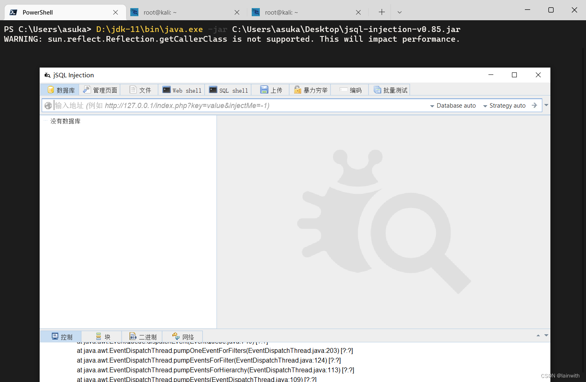The height and width of the screenshot is (382, 586).
Task: Open the 二进制 binary tab
Action: pos(142,337)
